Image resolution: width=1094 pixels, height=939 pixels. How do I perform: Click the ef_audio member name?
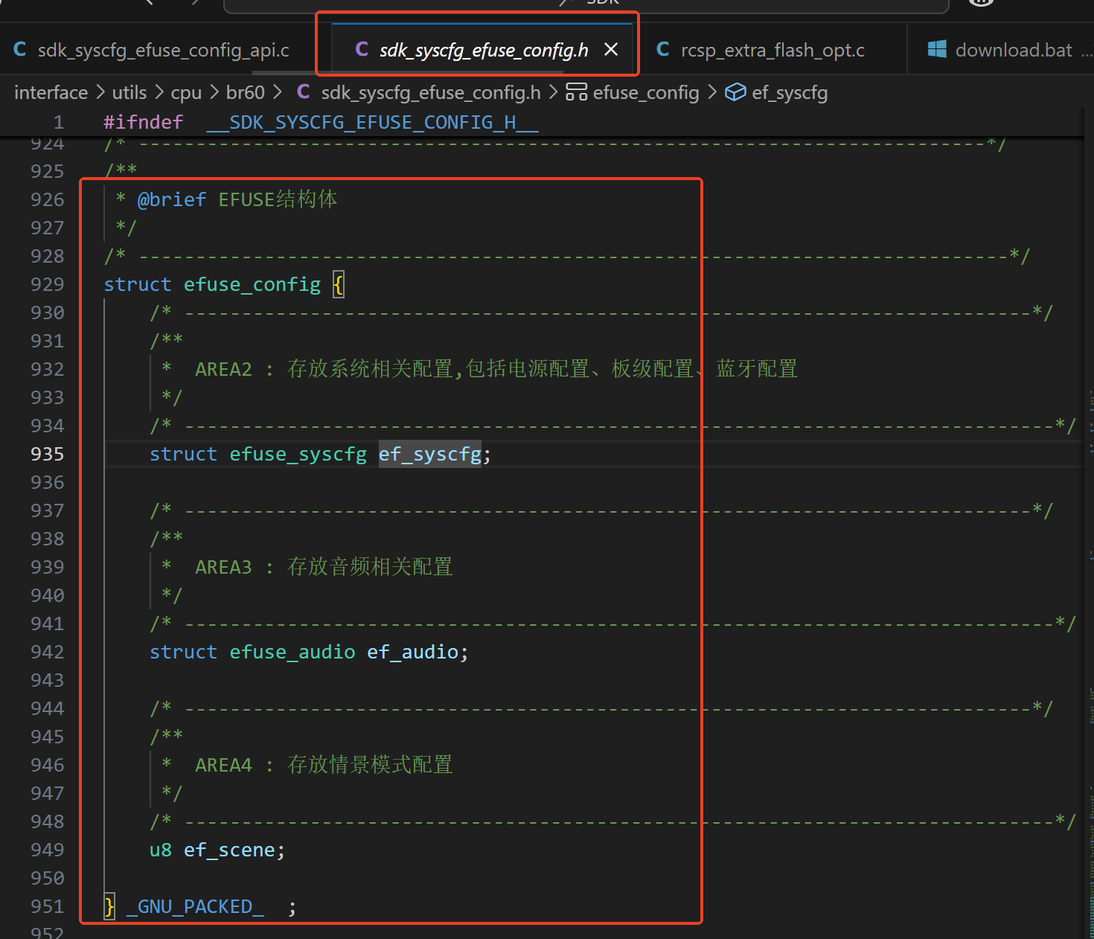(412, 652)
